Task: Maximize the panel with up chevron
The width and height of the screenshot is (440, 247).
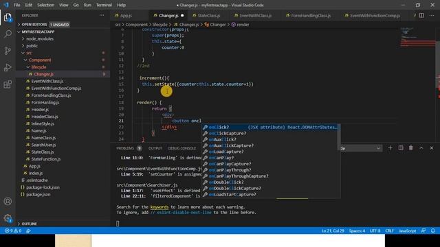Action: pos(421,148)
